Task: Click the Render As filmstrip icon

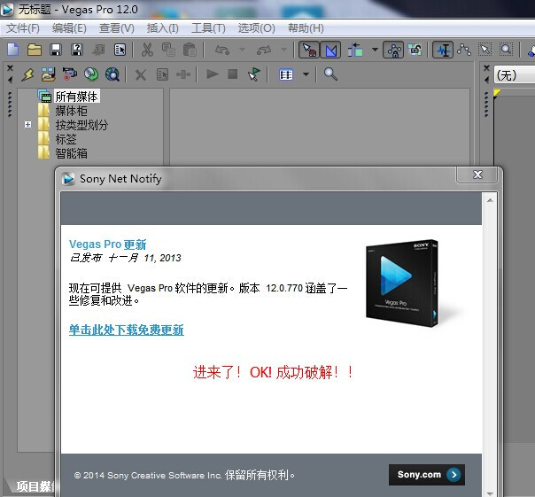Action: [98, 50]
